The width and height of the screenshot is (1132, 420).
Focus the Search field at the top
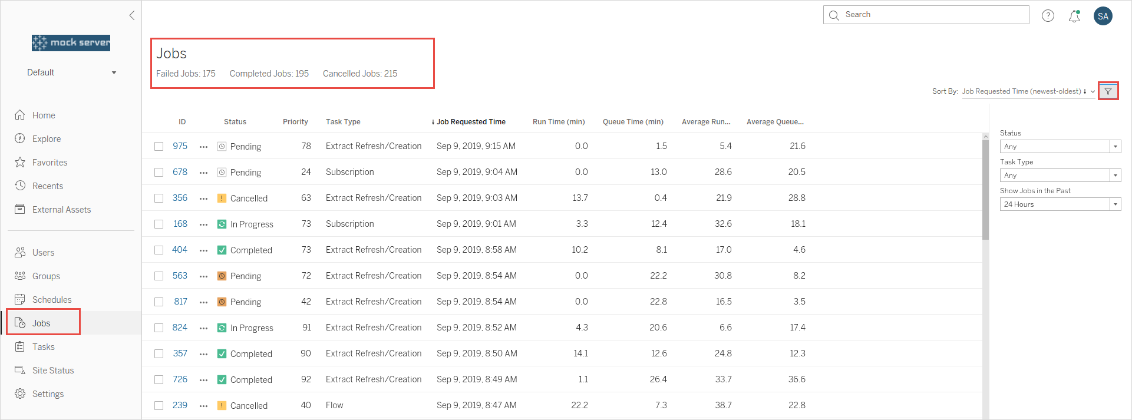pos(926,15)
